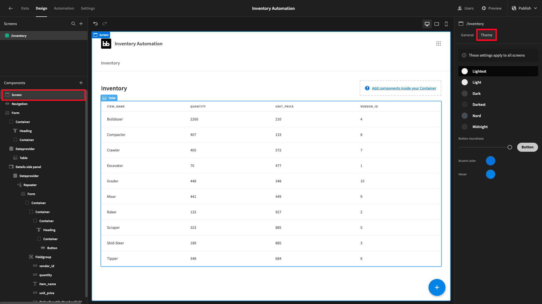Click the help icon in container placeholder
Viewport: 542px width, 304px height.
click(x=367, y=88)
